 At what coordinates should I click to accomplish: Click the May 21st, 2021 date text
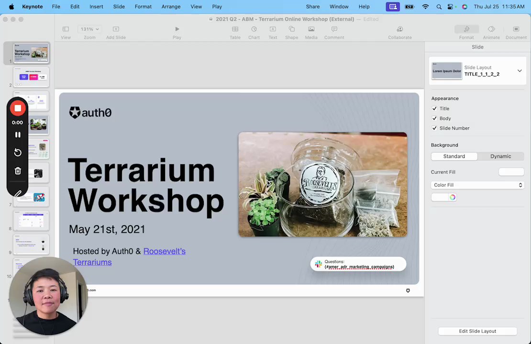pos(107,229)
